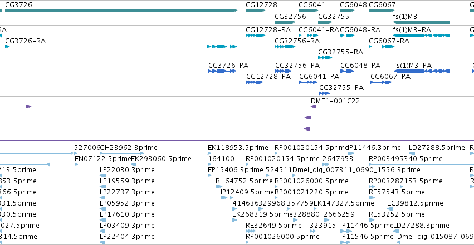Select the LP05952.3prime EST label
Viewport: 474px width, 245px height.
coord(127,203)
